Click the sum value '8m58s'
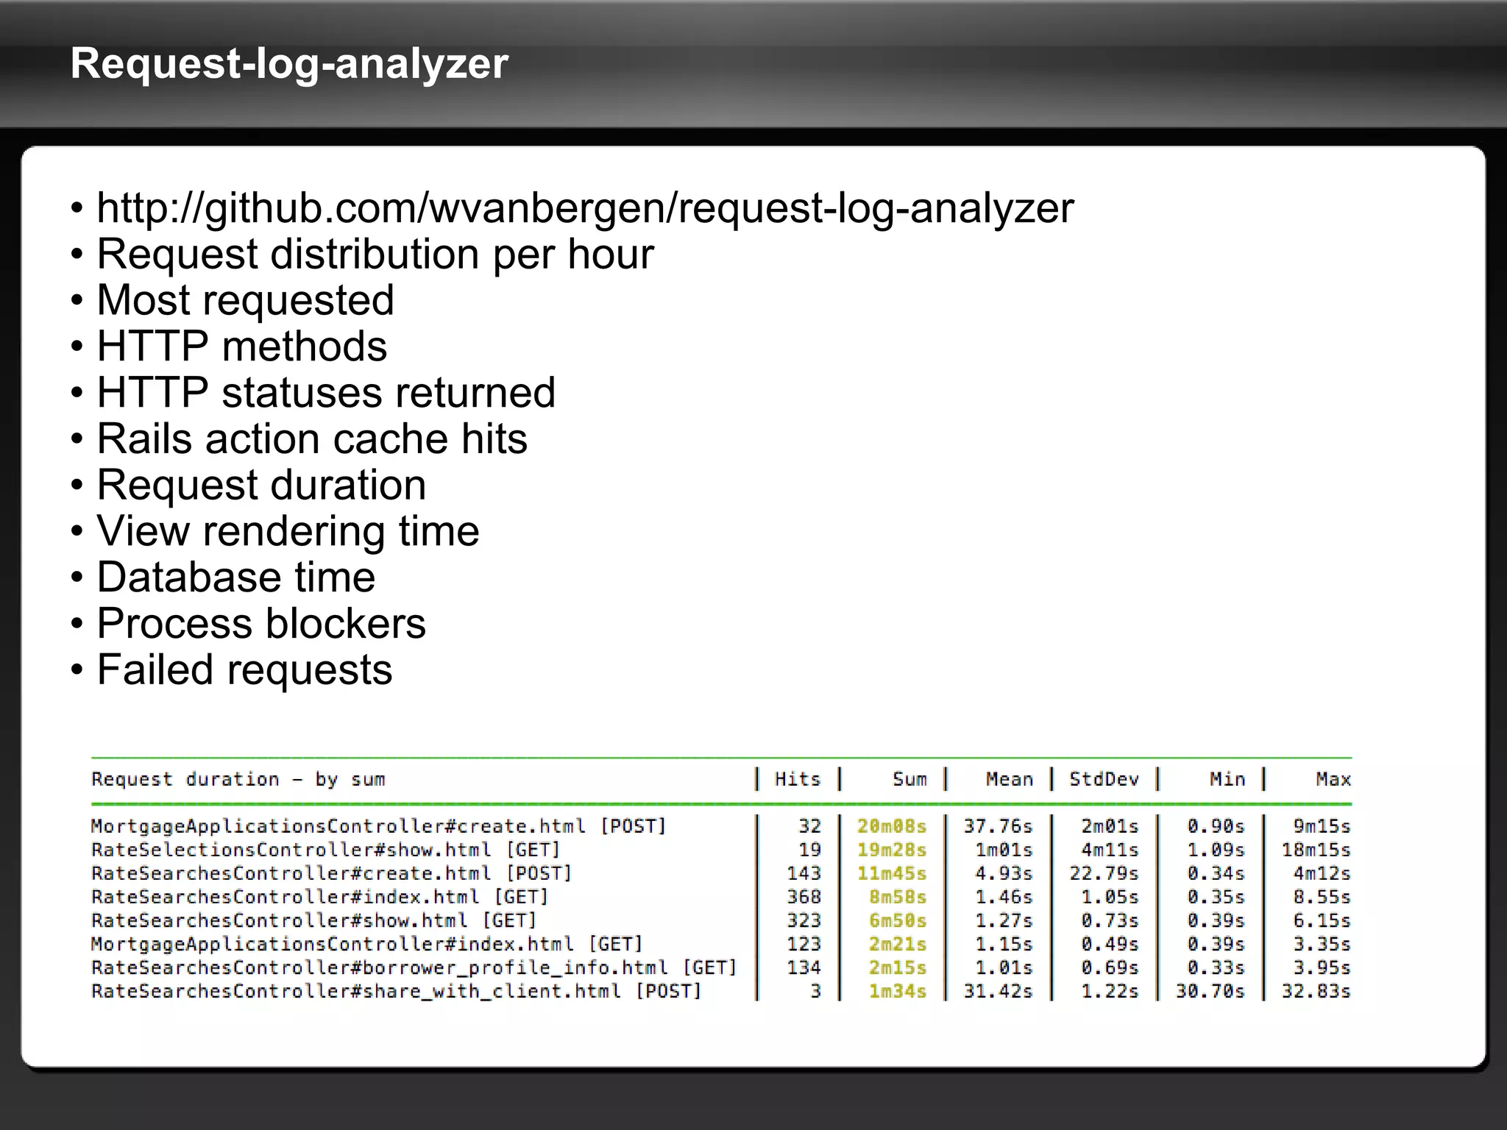1507x1130 pixels. point(898,897)
